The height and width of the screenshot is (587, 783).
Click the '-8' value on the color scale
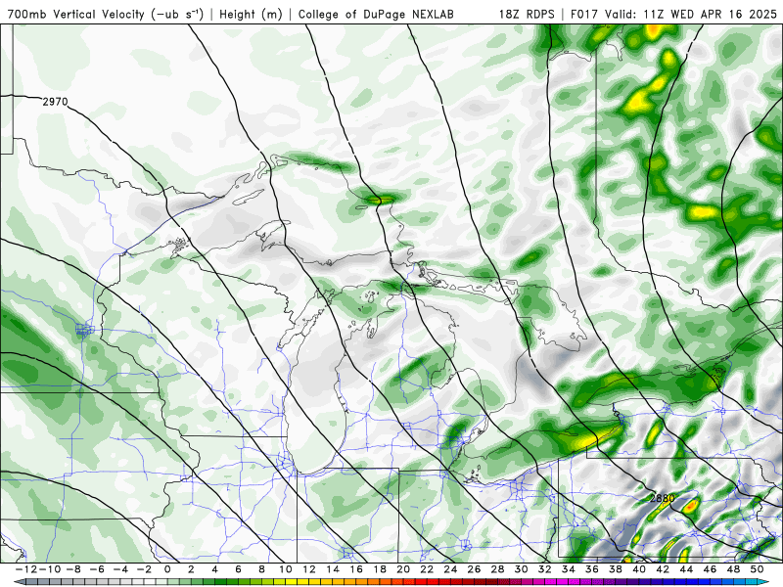point(74,569)
